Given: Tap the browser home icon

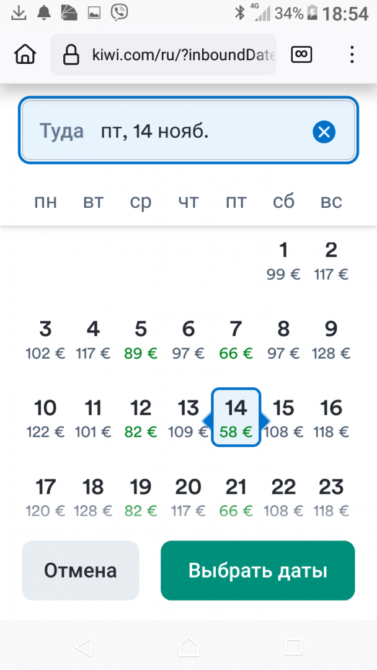Looking at the screenshot, I should click(25, 55).
